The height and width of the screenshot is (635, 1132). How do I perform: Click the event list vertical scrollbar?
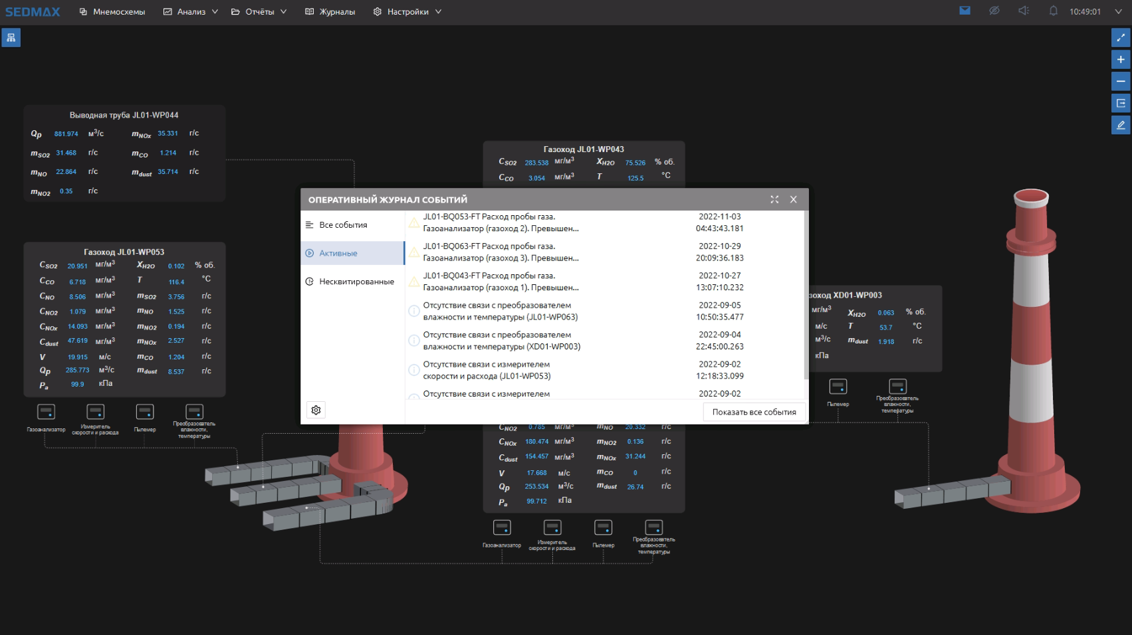coord(806,296)
